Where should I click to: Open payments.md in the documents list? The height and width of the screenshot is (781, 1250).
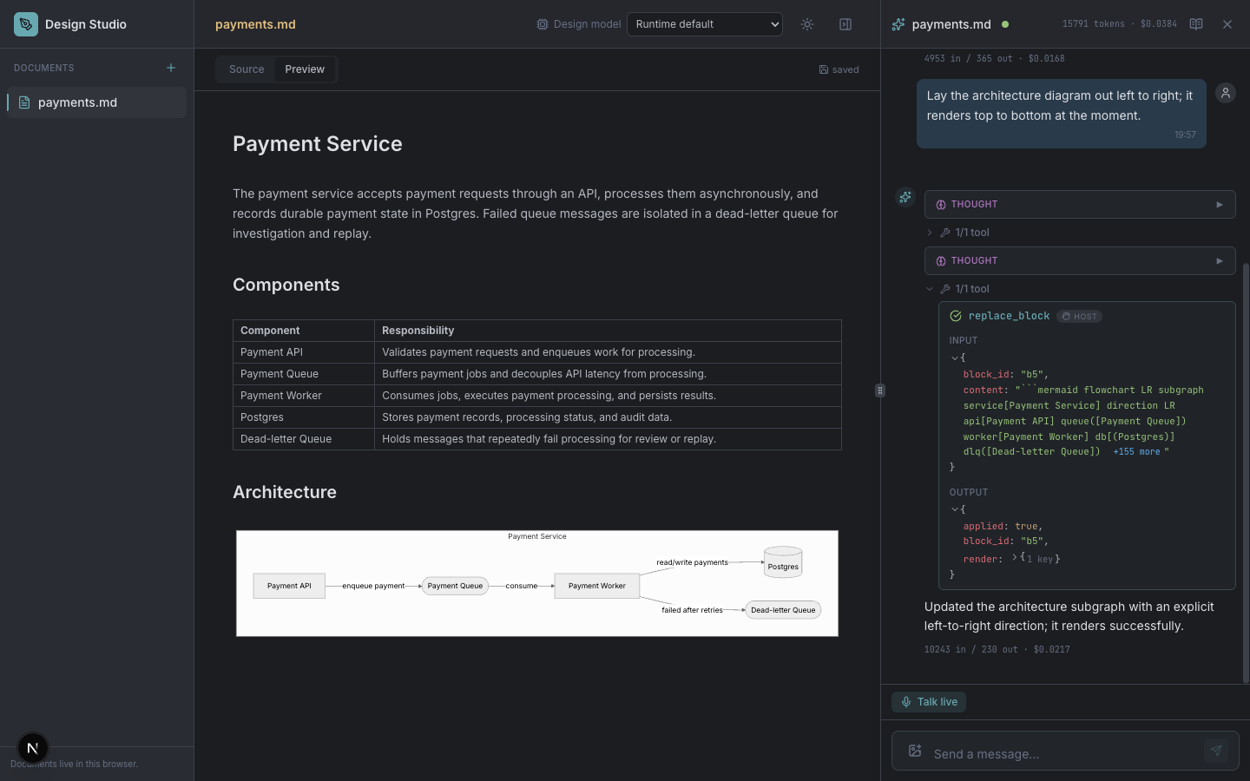pyautogui.click(x=96, y=102)
